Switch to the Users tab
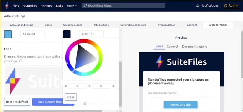 click(48, 25)
